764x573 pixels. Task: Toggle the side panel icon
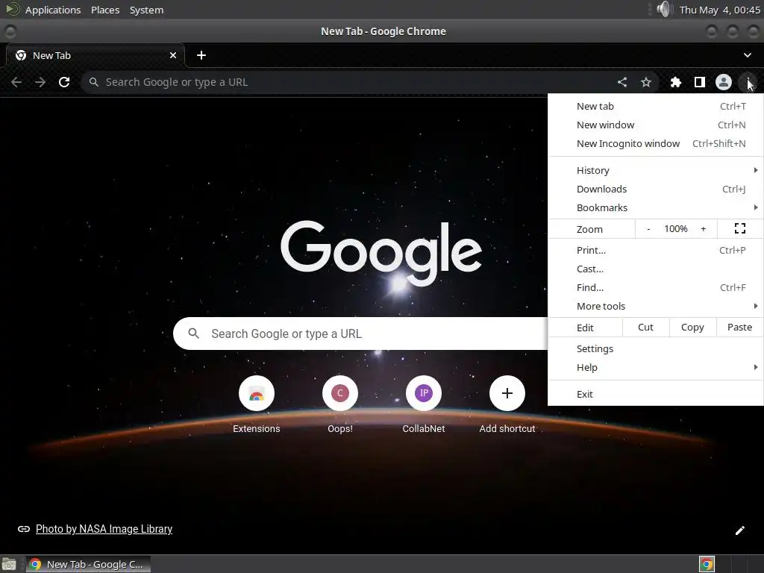[700, 82]
